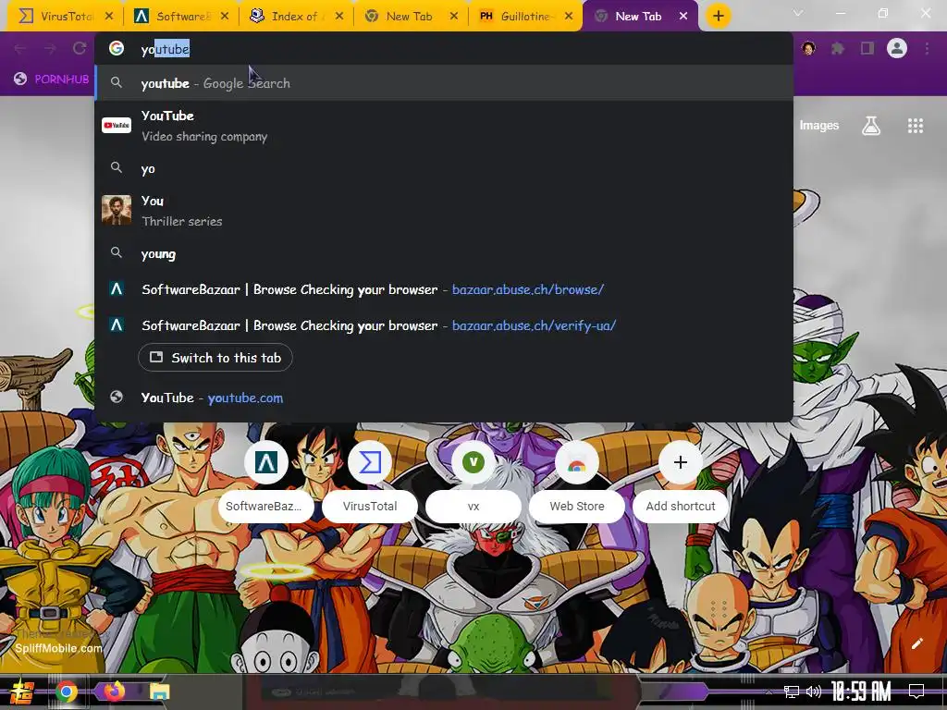Click in the address bar text field

pyautogui.click(x=443, y=49)
